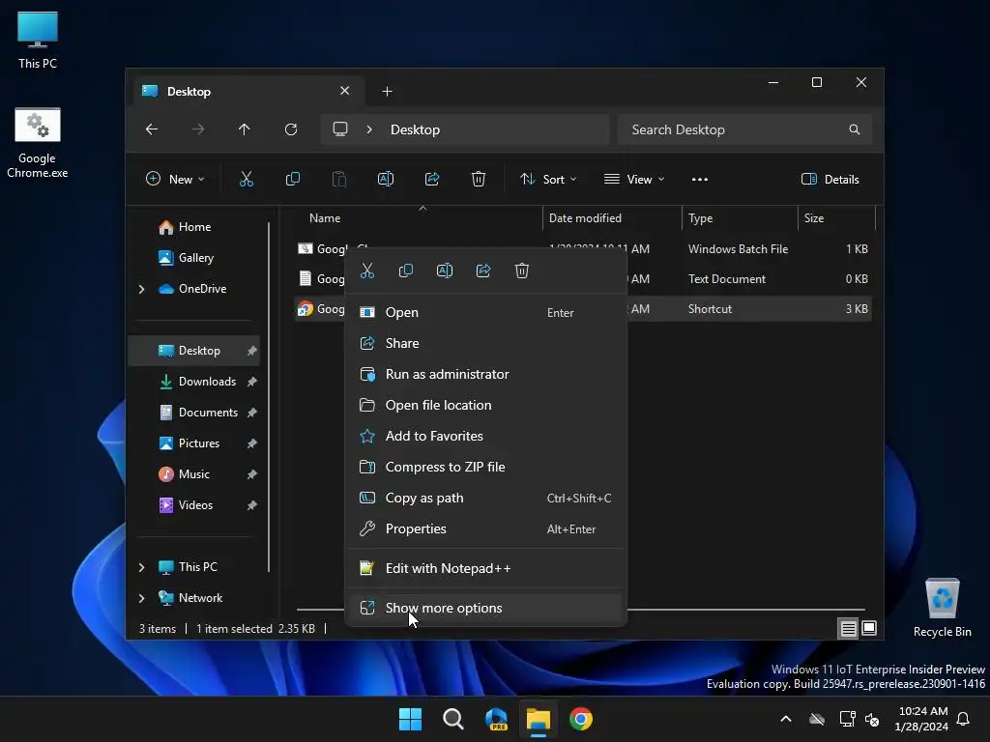Cut using the Explorer toolbar scissors
The height and width of the screenshot is (742, 990).
pyautogui.click(x=247, y=179)
